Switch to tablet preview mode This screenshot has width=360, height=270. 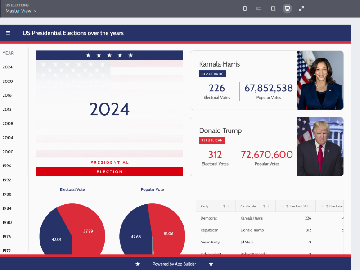(x=259, y=9)
